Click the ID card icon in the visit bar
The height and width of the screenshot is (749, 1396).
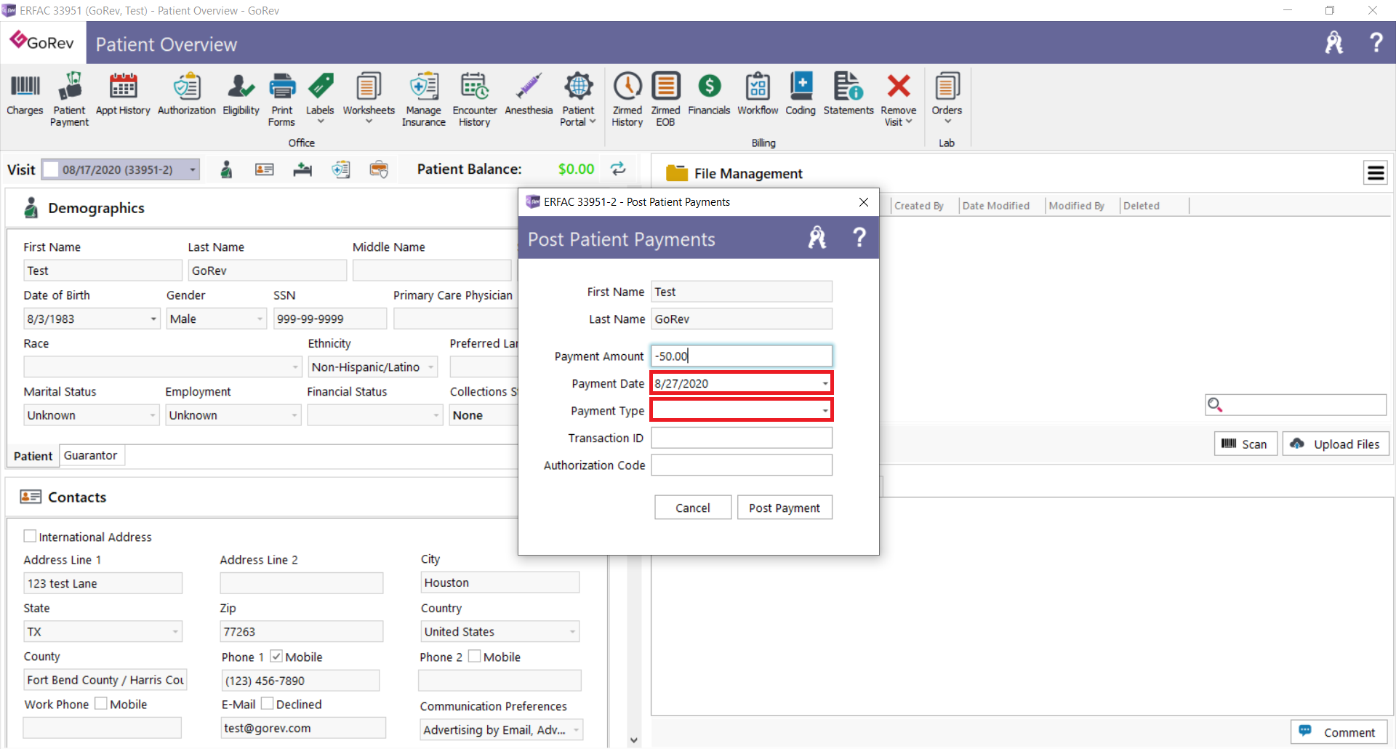(x=265, y=169)
